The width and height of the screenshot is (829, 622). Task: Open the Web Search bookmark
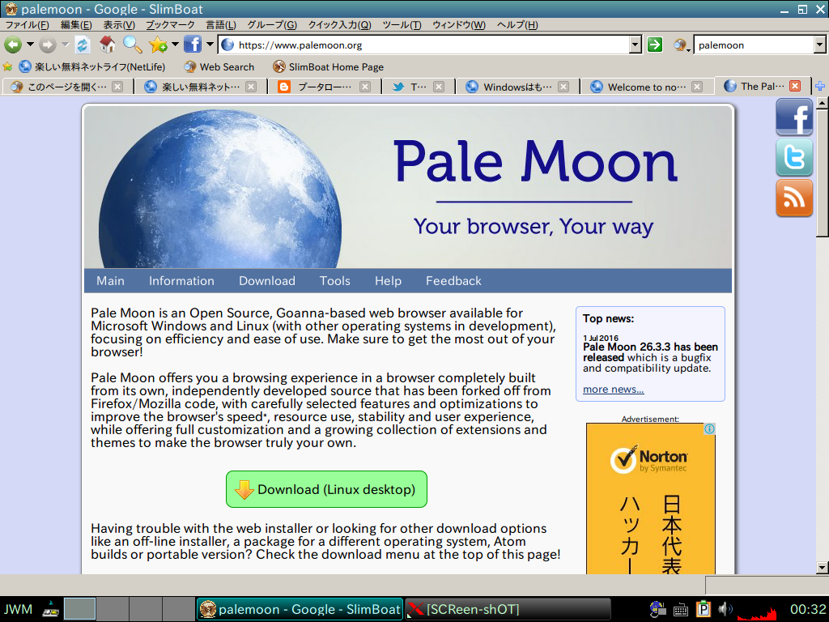pyautogui.click(x=219, y=66)
